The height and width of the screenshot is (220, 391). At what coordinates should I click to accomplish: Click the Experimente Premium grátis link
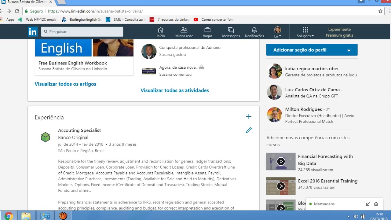tap(339, 32)
